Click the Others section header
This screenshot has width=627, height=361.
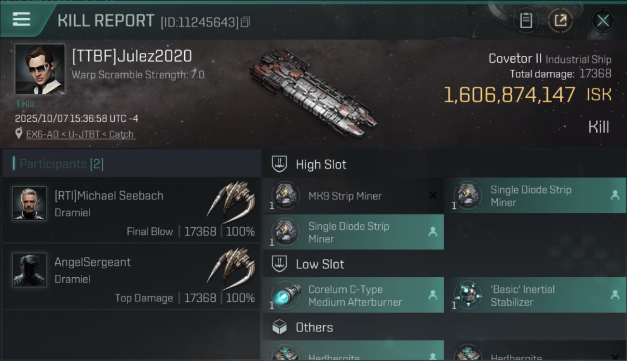click(314, 327)
